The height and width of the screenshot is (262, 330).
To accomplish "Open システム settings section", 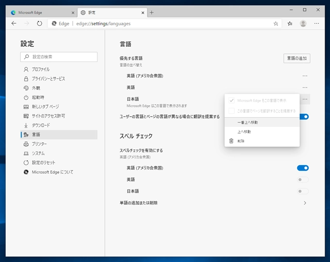I will 59,153.
